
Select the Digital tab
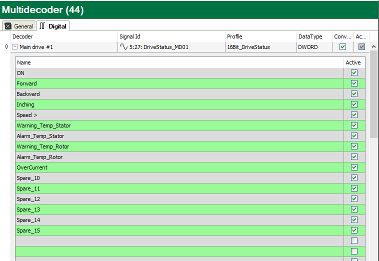pos(53,26)
